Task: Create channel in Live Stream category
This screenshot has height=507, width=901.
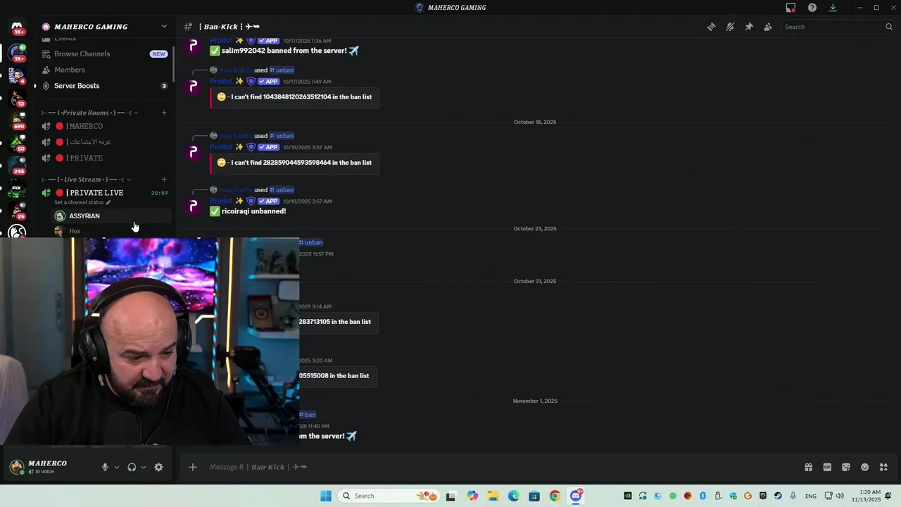Action: pyautogui.click(x=164, y=180)
